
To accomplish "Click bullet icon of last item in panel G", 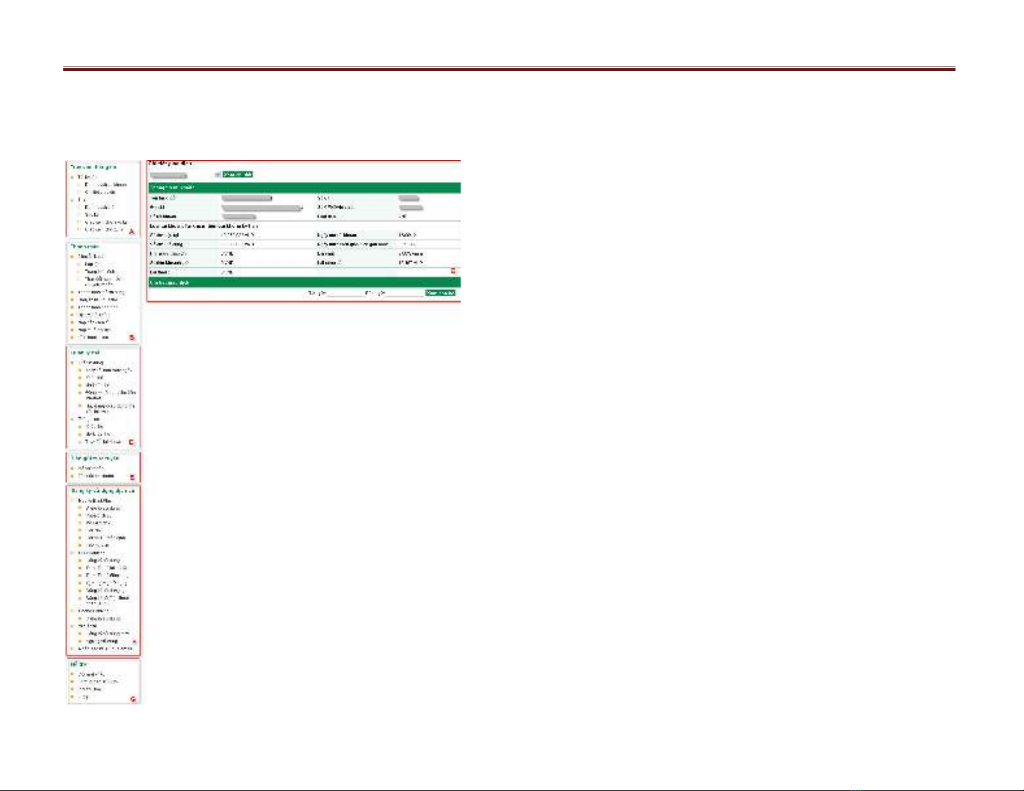I will point(73,697).
